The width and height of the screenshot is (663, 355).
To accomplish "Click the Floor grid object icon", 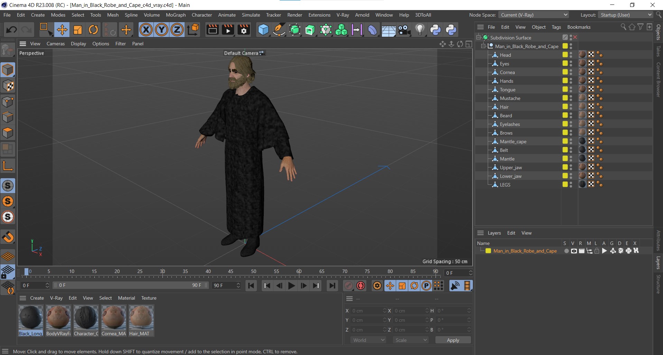I will [x=389, y=30].
